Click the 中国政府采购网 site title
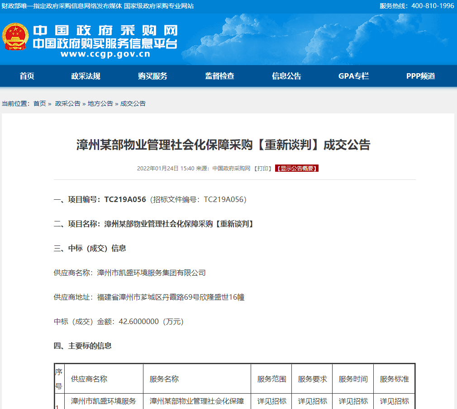Image resolution: width=457 pixels, height=409 pixels. (105, 31)
